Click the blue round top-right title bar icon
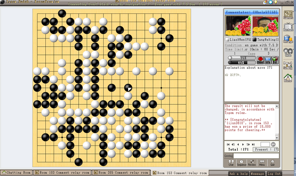This screenshot has width=296, height=176. click(x=271, y=2)
